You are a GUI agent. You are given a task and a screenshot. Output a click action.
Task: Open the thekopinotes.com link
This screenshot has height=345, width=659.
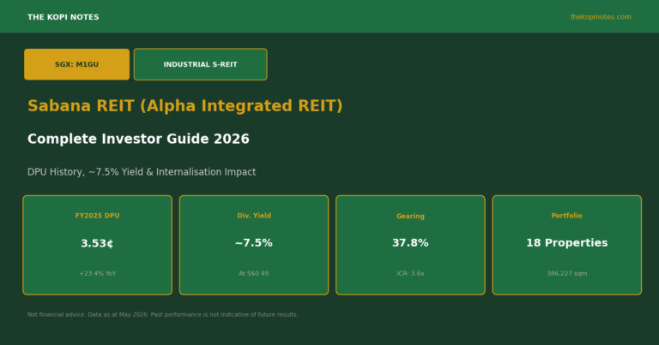(x=600, y=17)
